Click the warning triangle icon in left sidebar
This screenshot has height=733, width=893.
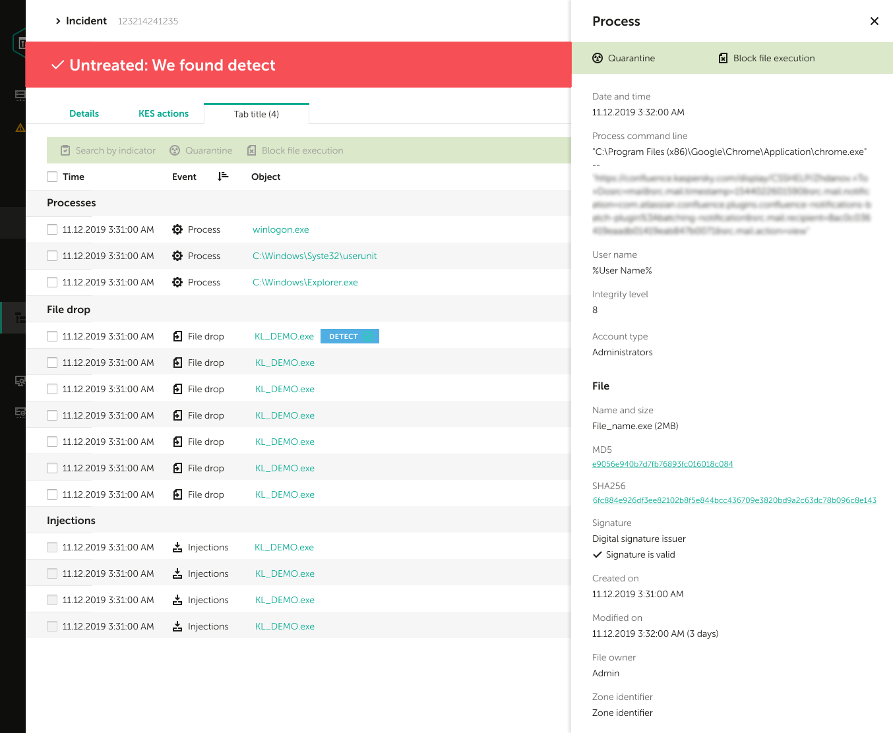[20, 127]
